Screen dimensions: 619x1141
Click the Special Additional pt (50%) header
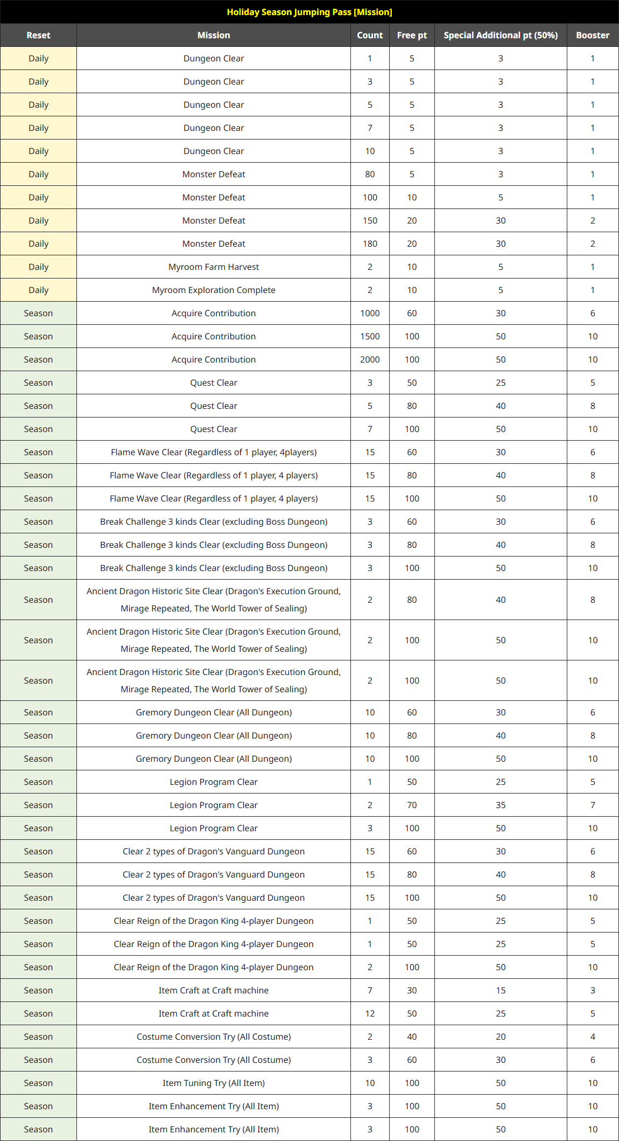click(x=501, y=35)
